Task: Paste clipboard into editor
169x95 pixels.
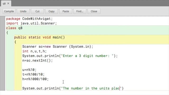Action: point(66,11)
